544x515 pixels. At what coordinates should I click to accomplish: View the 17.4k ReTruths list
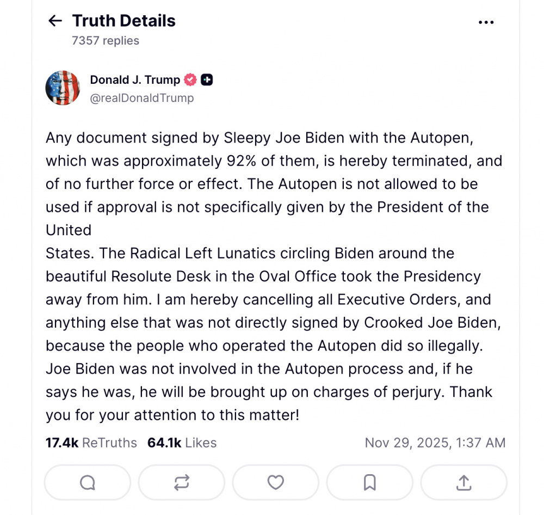point(91,443)
